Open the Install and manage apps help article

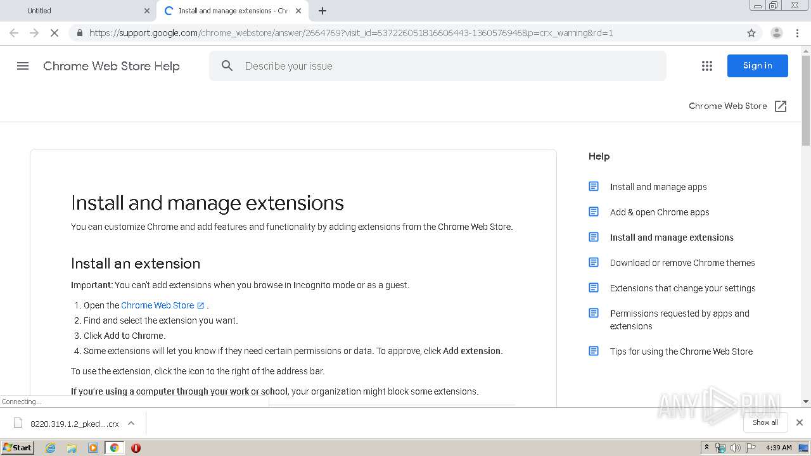click(x=658, y=187)
